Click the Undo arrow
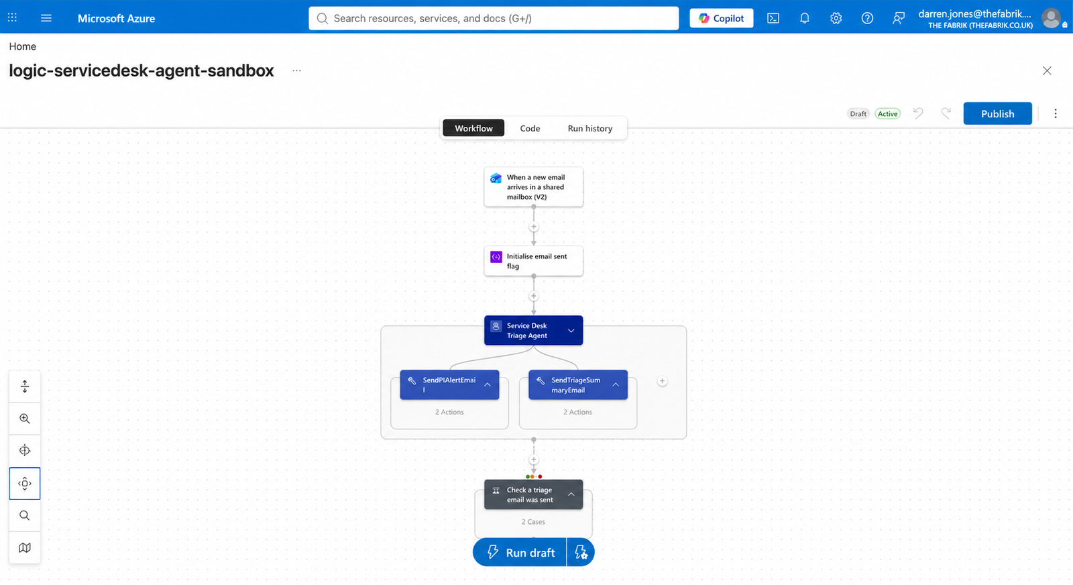1073x585 pixels. click(918, 113)
